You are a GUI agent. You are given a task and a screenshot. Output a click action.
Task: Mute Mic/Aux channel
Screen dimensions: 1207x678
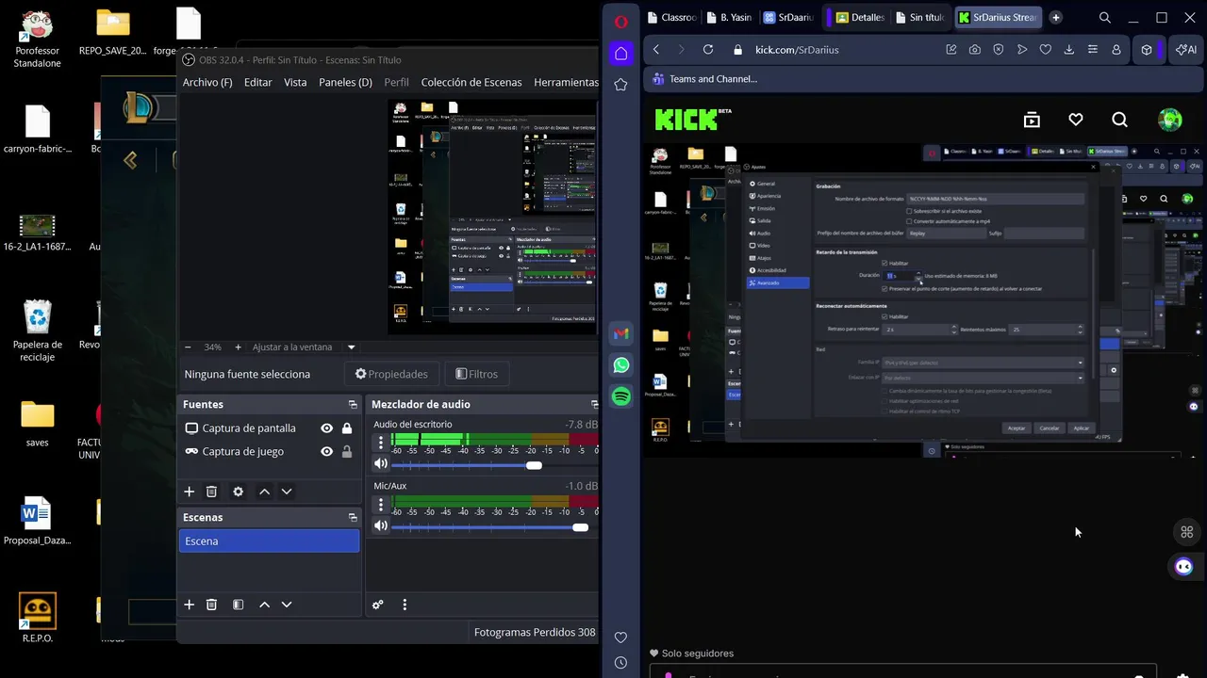381,525
